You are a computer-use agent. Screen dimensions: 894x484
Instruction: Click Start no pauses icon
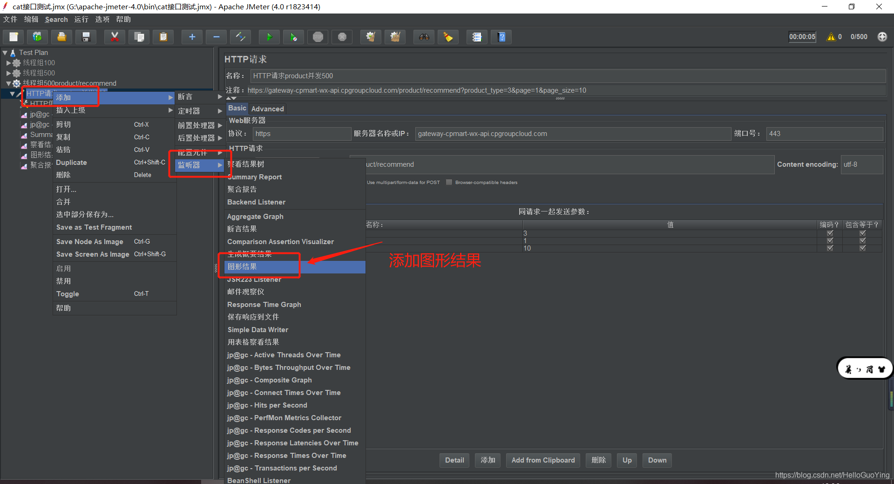[x=293, y=37]
